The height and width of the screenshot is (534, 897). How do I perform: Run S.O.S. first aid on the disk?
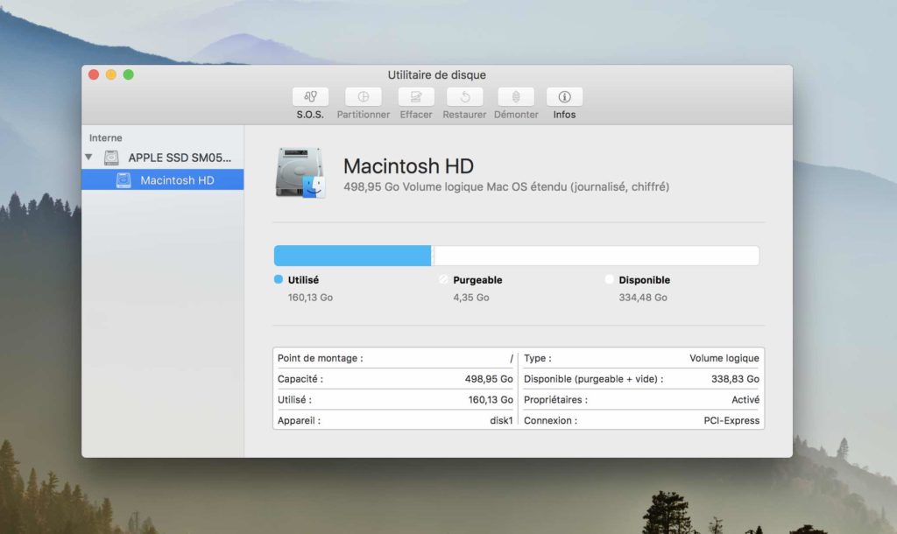tap(310, 99)
